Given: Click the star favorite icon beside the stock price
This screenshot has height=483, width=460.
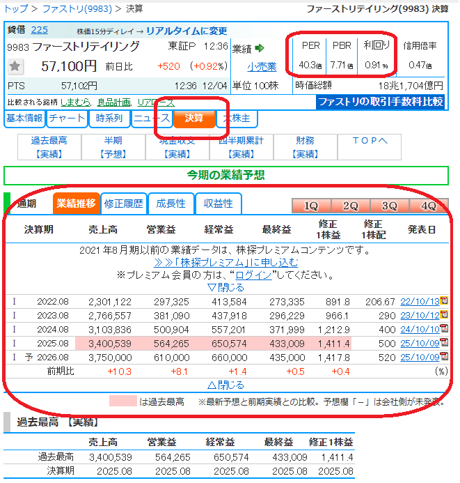Looking at the screenshot, I should 16,67.
